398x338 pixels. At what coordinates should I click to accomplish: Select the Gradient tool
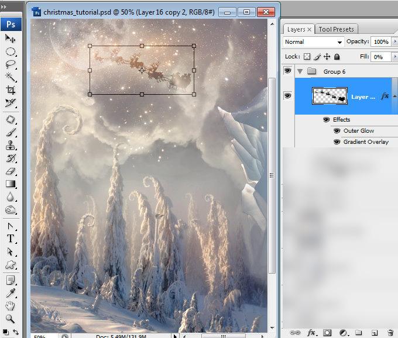[10, 184]
